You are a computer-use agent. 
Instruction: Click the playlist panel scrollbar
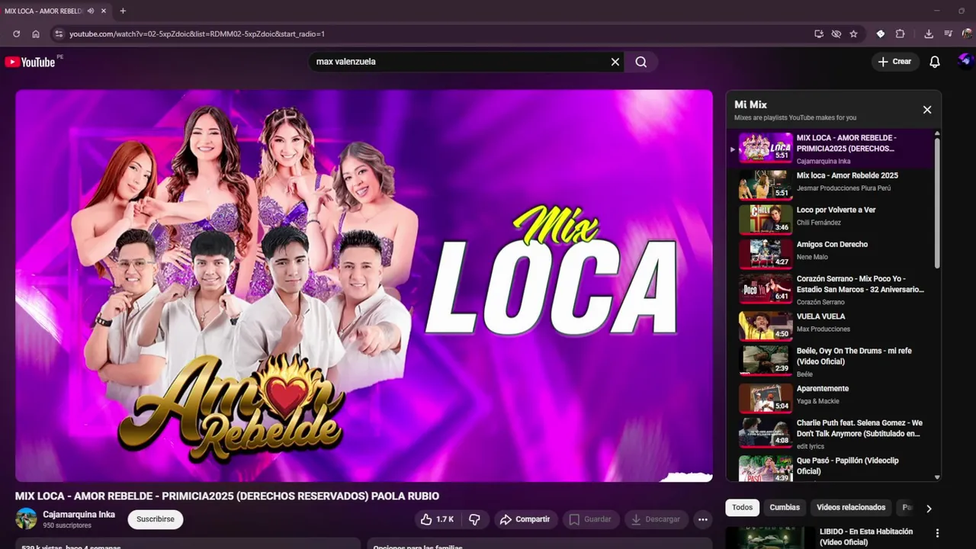point(937,202)
